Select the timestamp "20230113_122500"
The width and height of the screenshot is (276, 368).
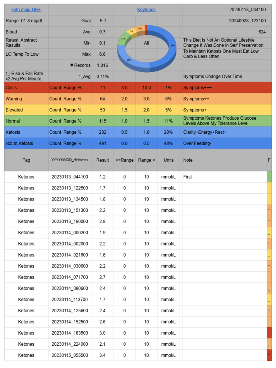[x=70, y=188]
